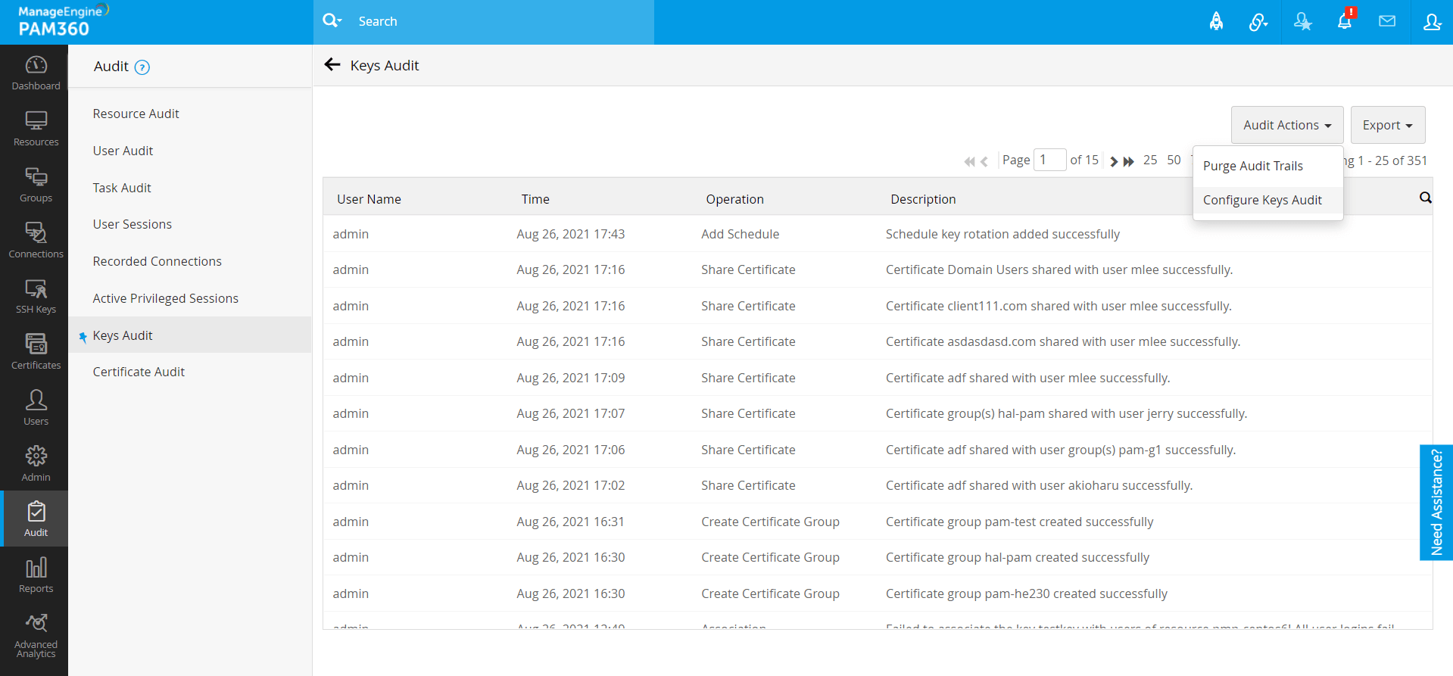Go to SSH Keys section
Image resolution: width=1453 pixels, height=676 pixels.
click(x=36, y=296)
